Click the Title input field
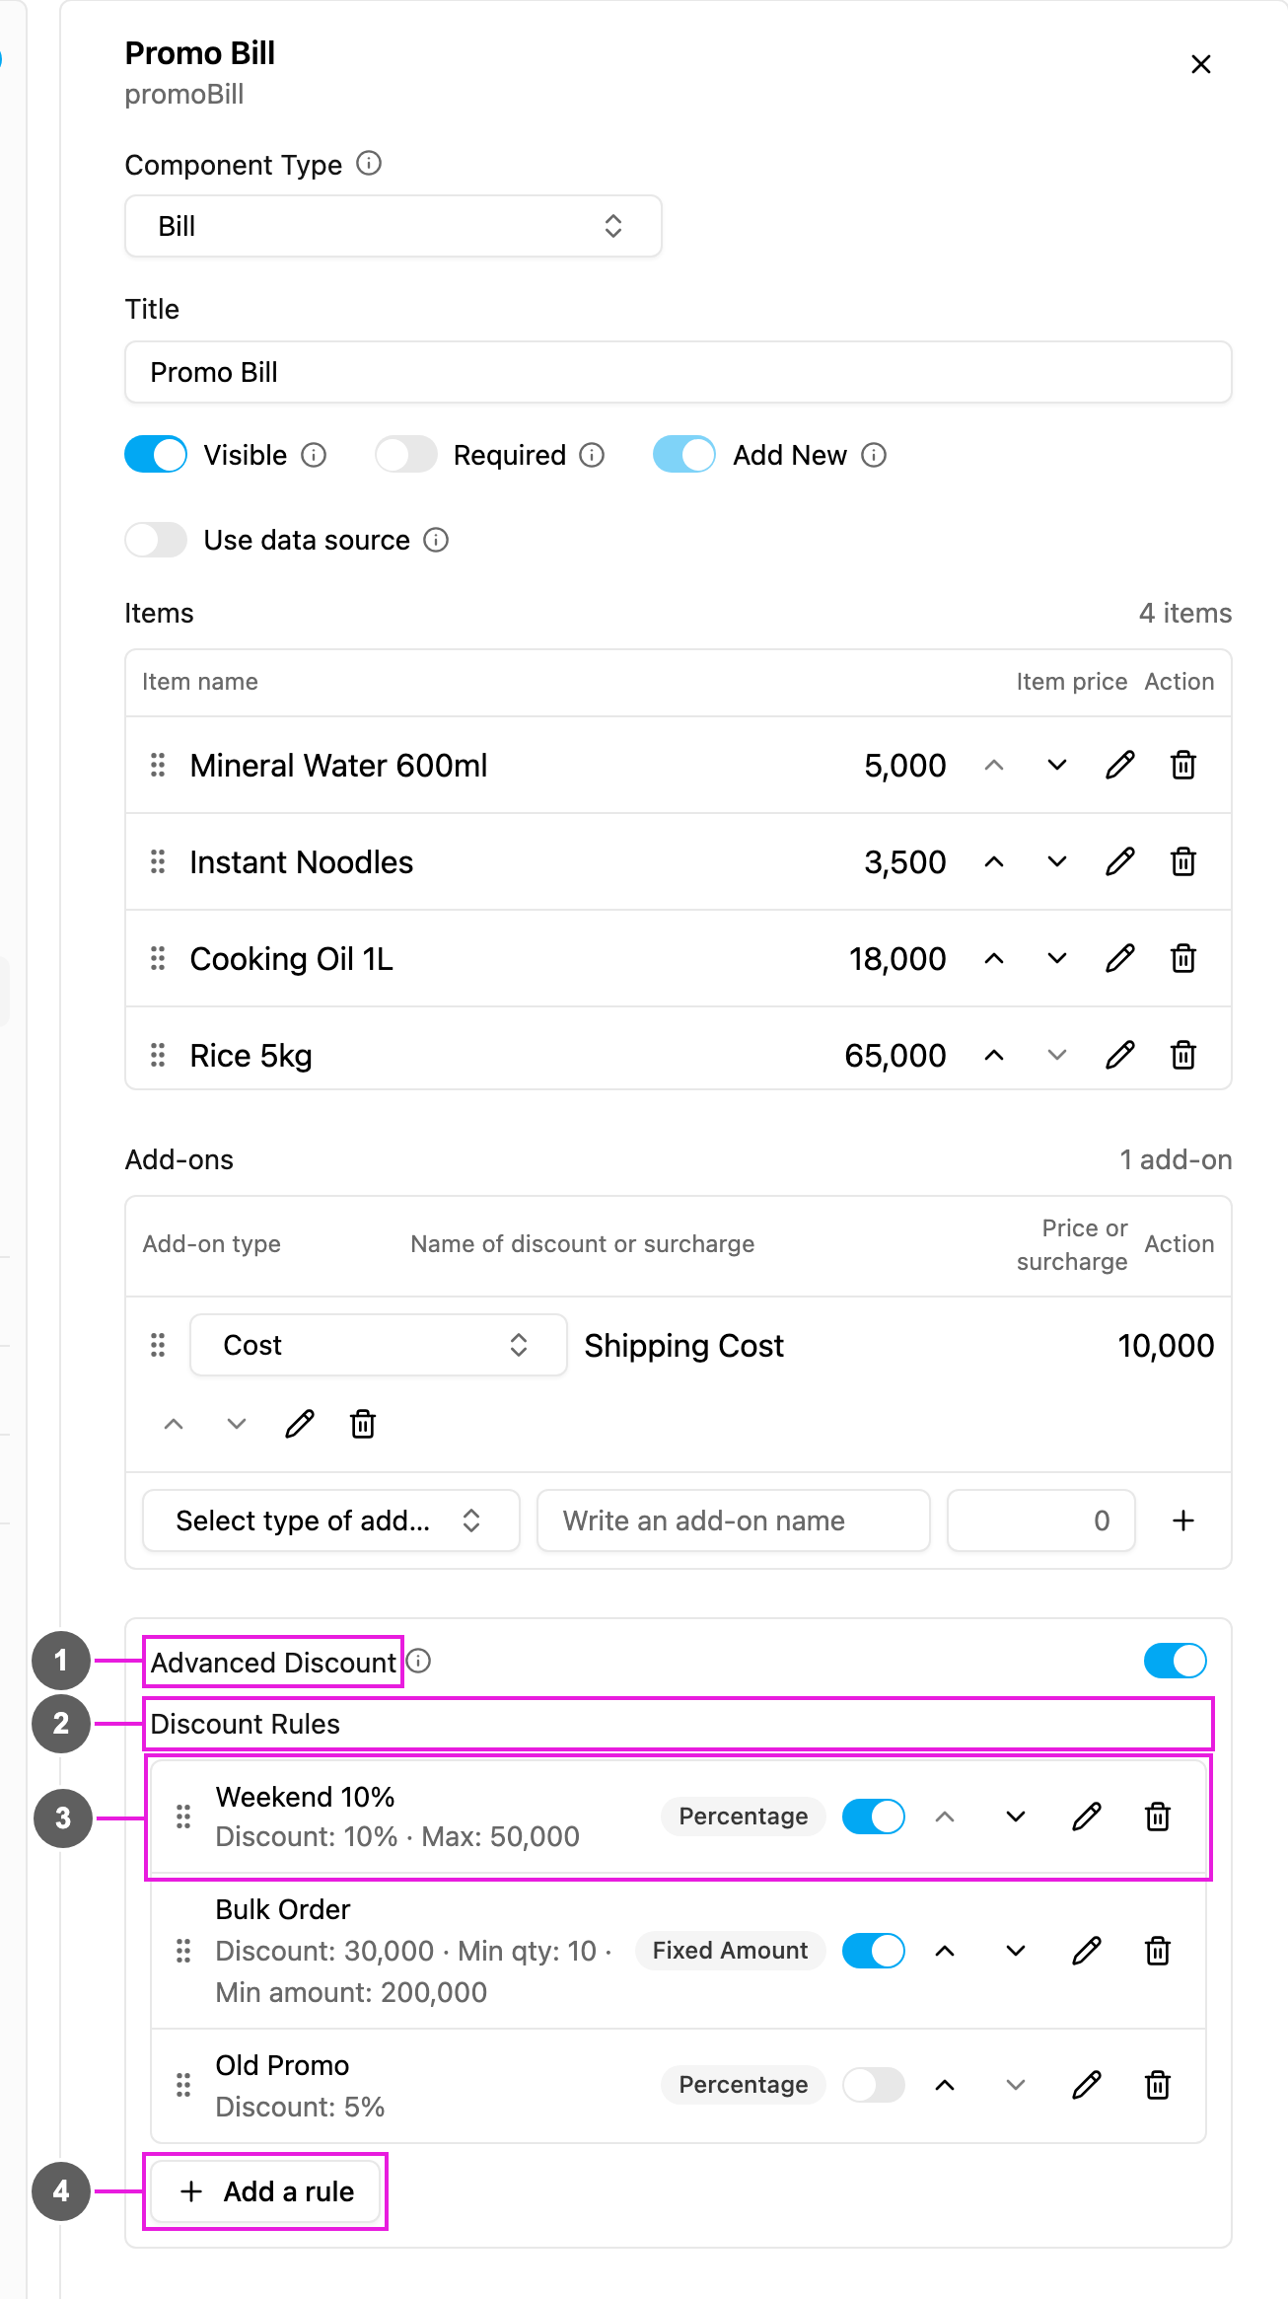The width and height of the screenshot is (1288, 2299). coord(679,372)
